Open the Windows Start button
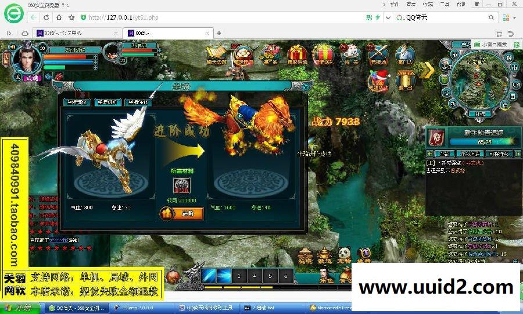The height and width of the screenshot is (314, 523). 21,308
